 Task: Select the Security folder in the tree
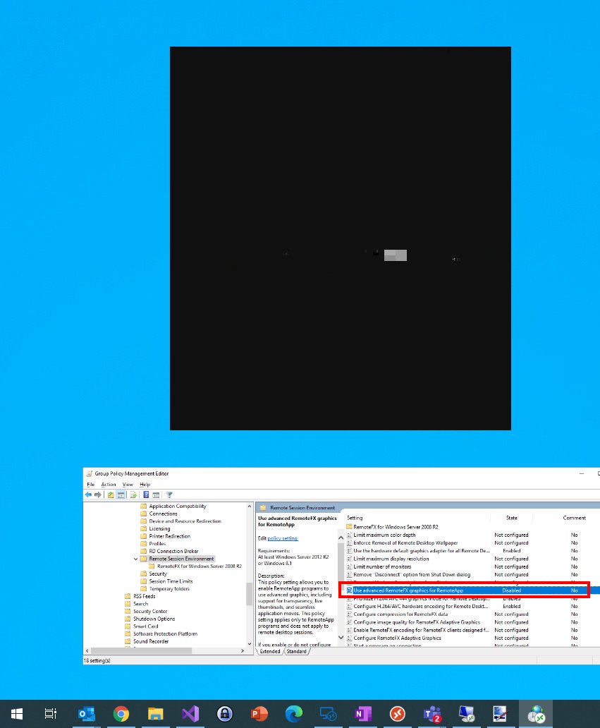[157, 572]
